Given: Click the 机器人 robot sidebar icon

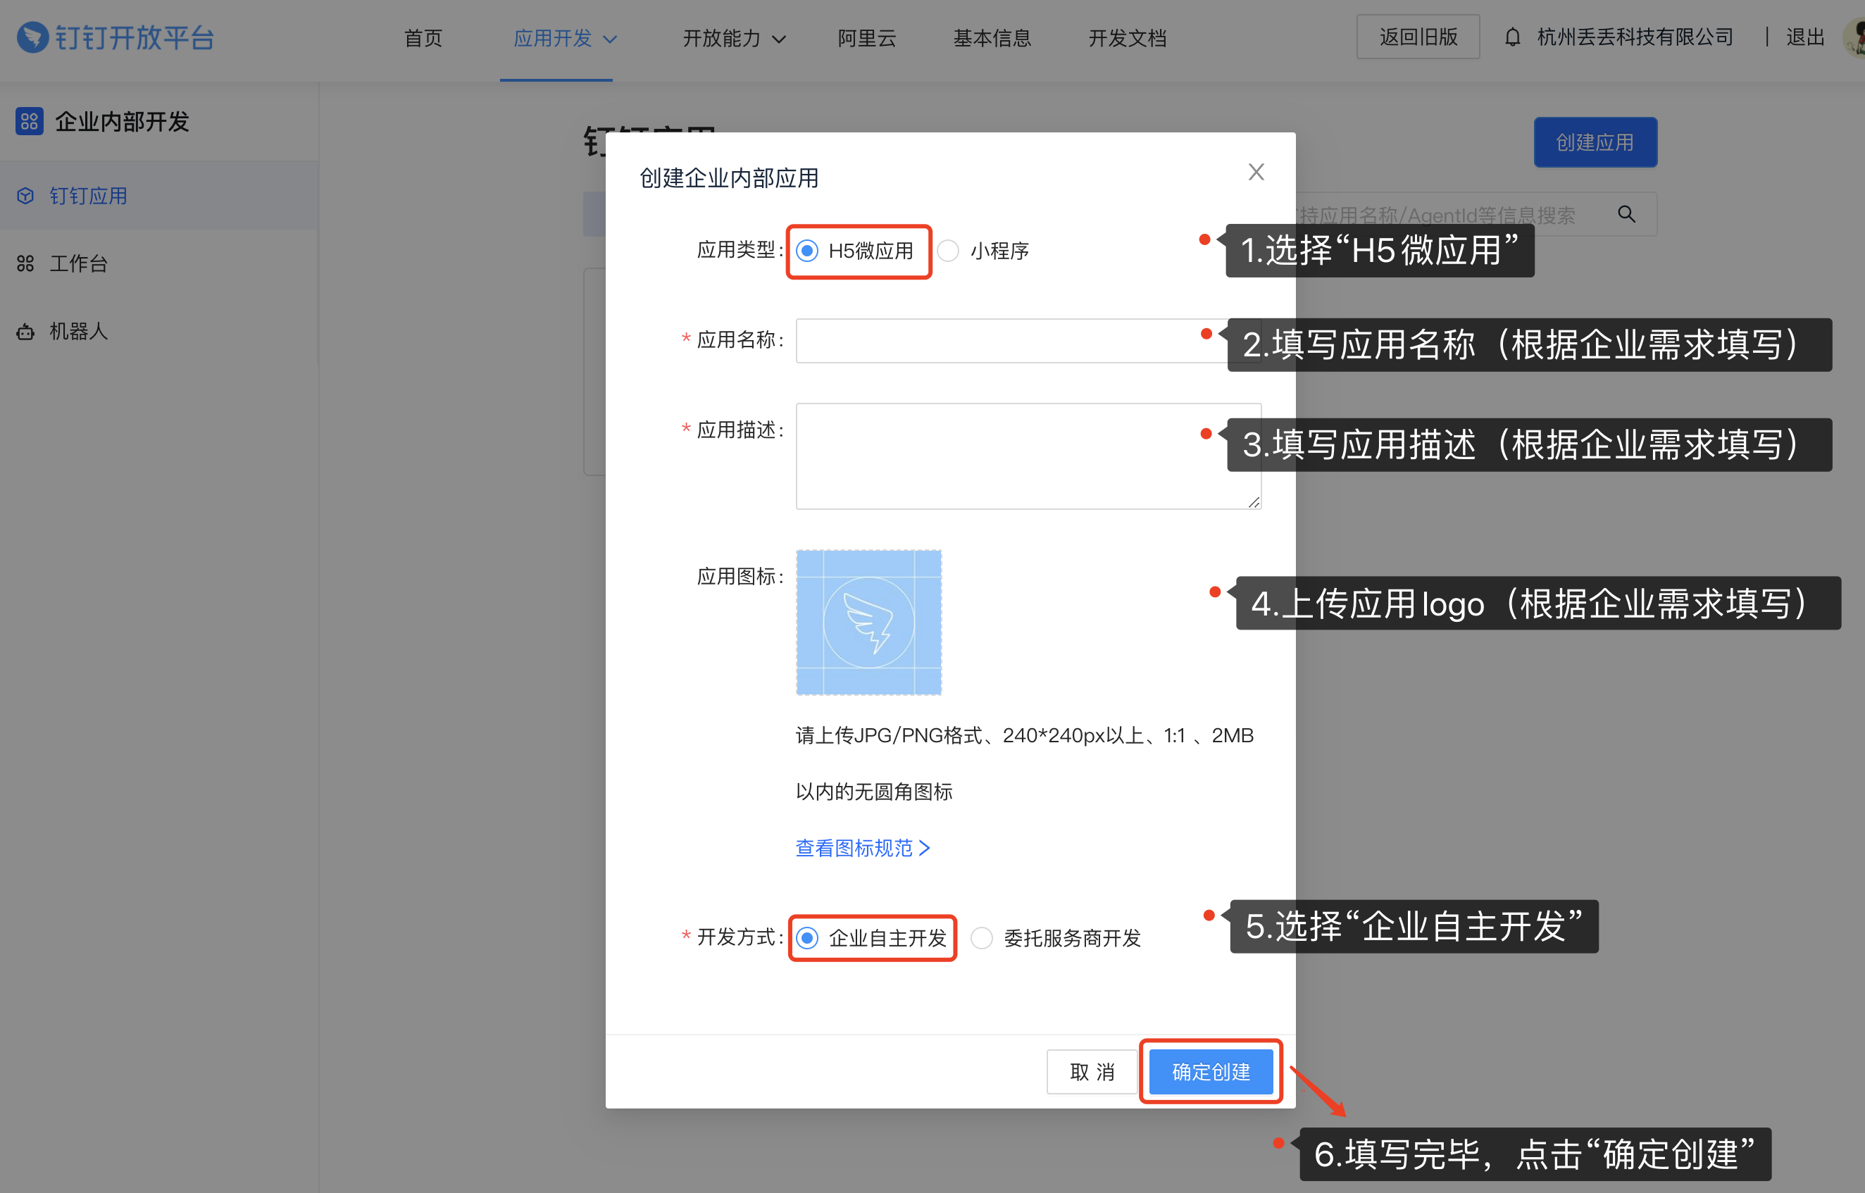Looking at the screenshot, I should (x=25, y=332).
